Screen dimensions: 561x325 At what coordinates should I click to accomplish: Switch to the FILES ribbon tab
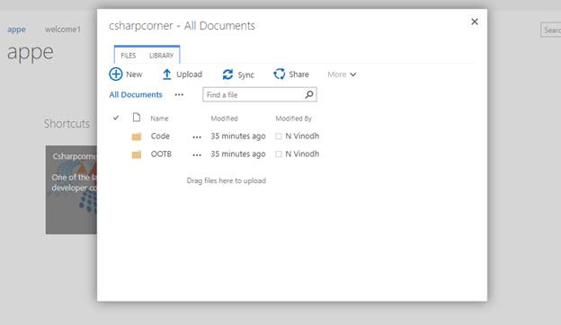128,56
